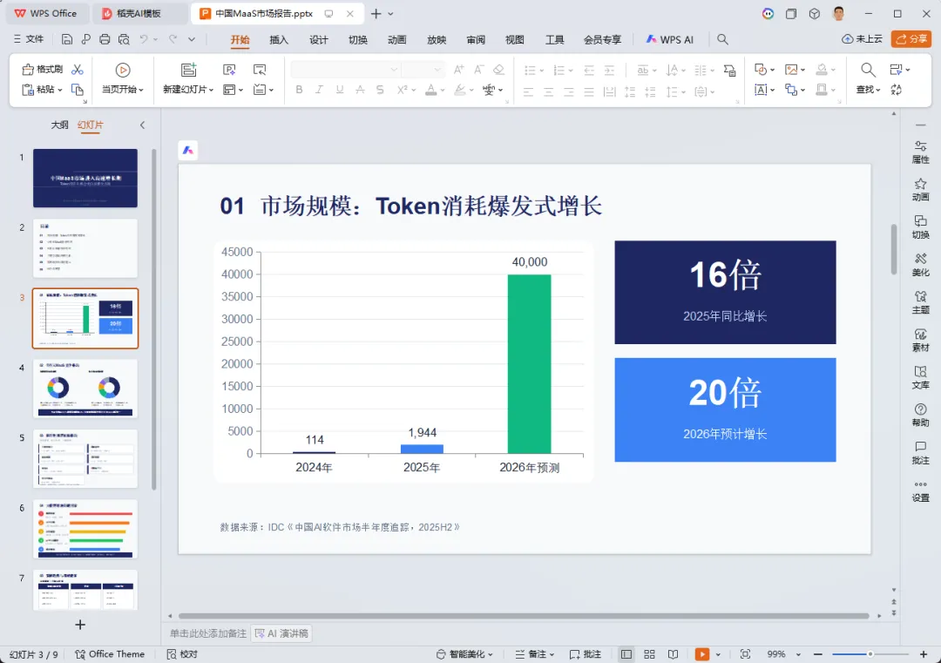This screenshot has width=941, height=663.
Task: Open the Animation (动画) ribbon tab
Action: click(x=396, y=39)
